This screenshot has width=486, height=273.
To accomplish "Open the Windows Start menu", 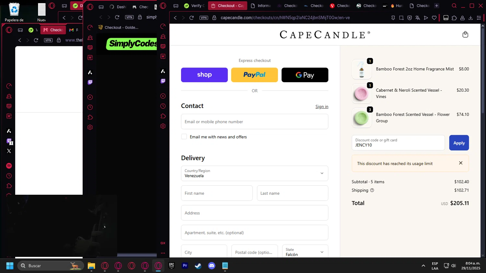I will click(x=10, y=266).
